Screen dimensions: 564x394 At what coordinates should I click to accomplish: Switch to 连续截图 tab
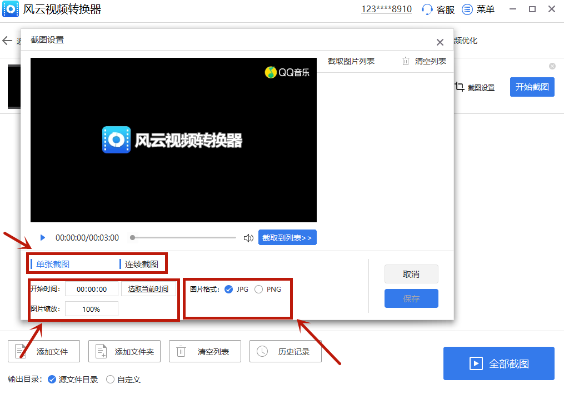[x=141, y=264]
